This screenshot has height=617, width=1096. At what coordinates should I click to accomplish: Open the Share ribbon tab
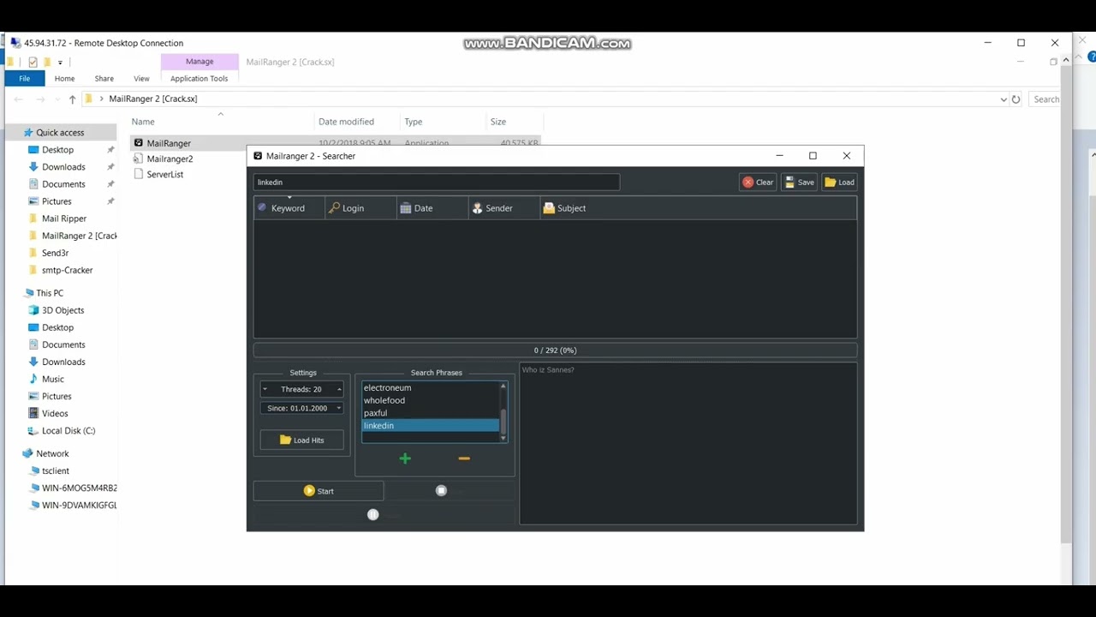(x=104, y=78)
